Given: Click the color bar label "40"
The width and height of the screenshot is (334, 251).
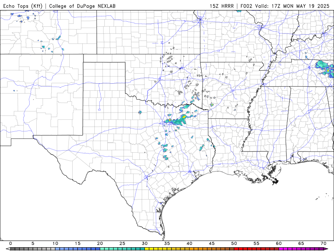Looking at the screenshot, I should (x=190, y=243).
